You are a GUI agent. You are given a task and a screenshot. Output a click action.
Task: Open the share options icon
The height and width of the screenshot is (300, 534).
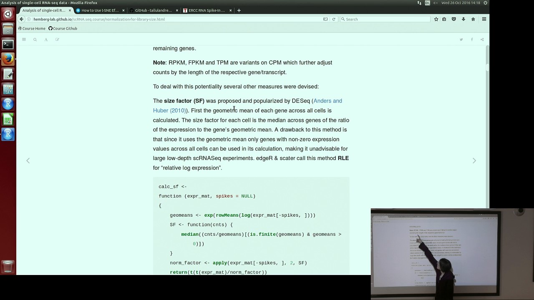tap(482, 40)
